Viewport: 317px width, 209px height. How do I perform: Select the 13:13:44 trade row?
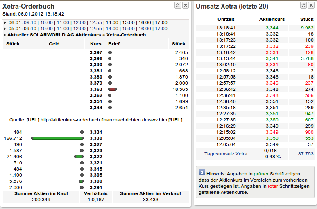click(x=255, y=58)
